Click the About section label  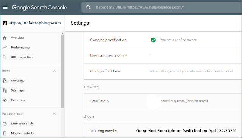point(89,117)
